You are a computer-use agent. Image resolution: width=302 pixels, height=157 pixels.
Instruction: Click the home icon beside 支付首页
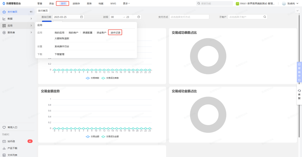[4, 12]
